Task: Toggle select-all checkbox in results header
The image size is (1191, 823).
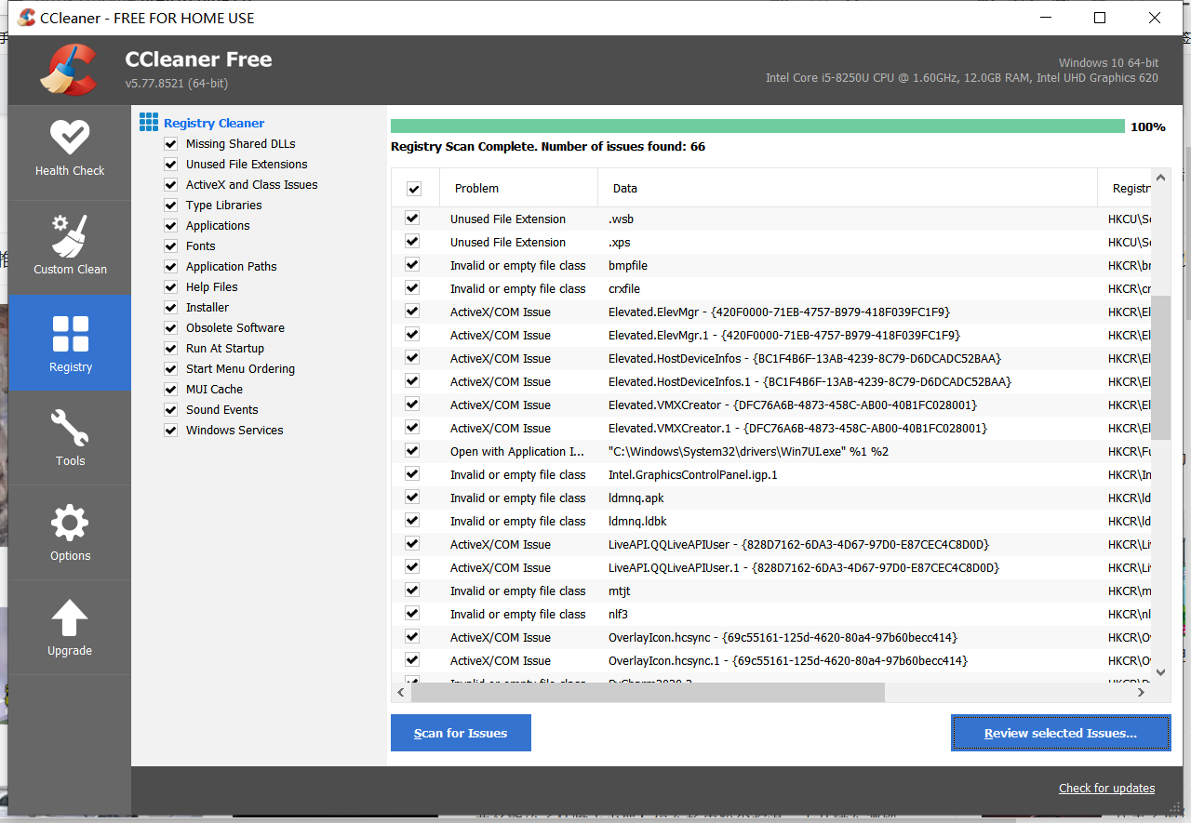Action: pos(414,189)
